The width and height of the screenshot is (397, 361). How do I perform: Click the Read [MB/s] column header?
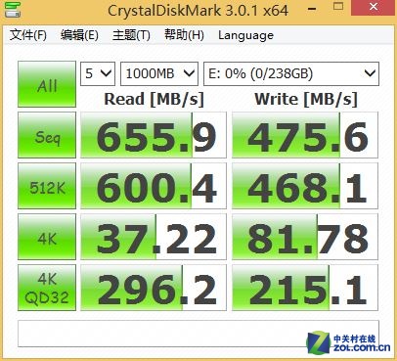(154, 99)
